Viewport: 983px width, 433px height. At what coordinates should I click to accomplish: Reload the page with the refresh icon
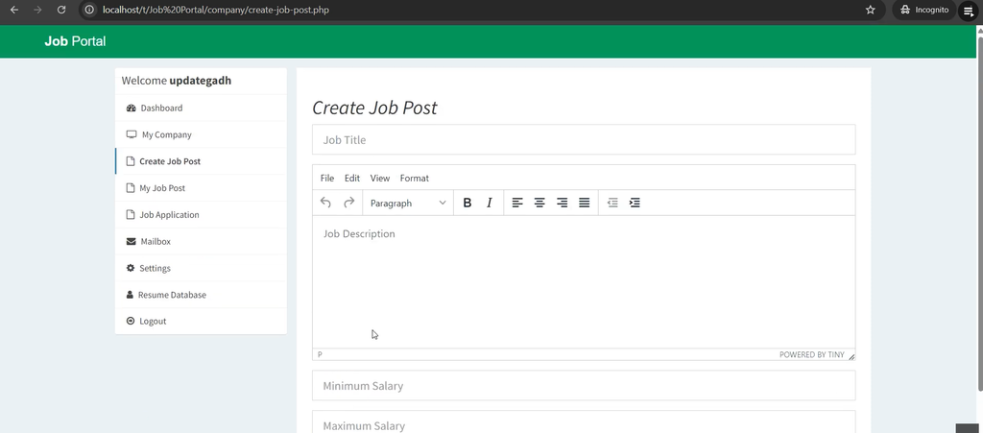click(60, 10)
